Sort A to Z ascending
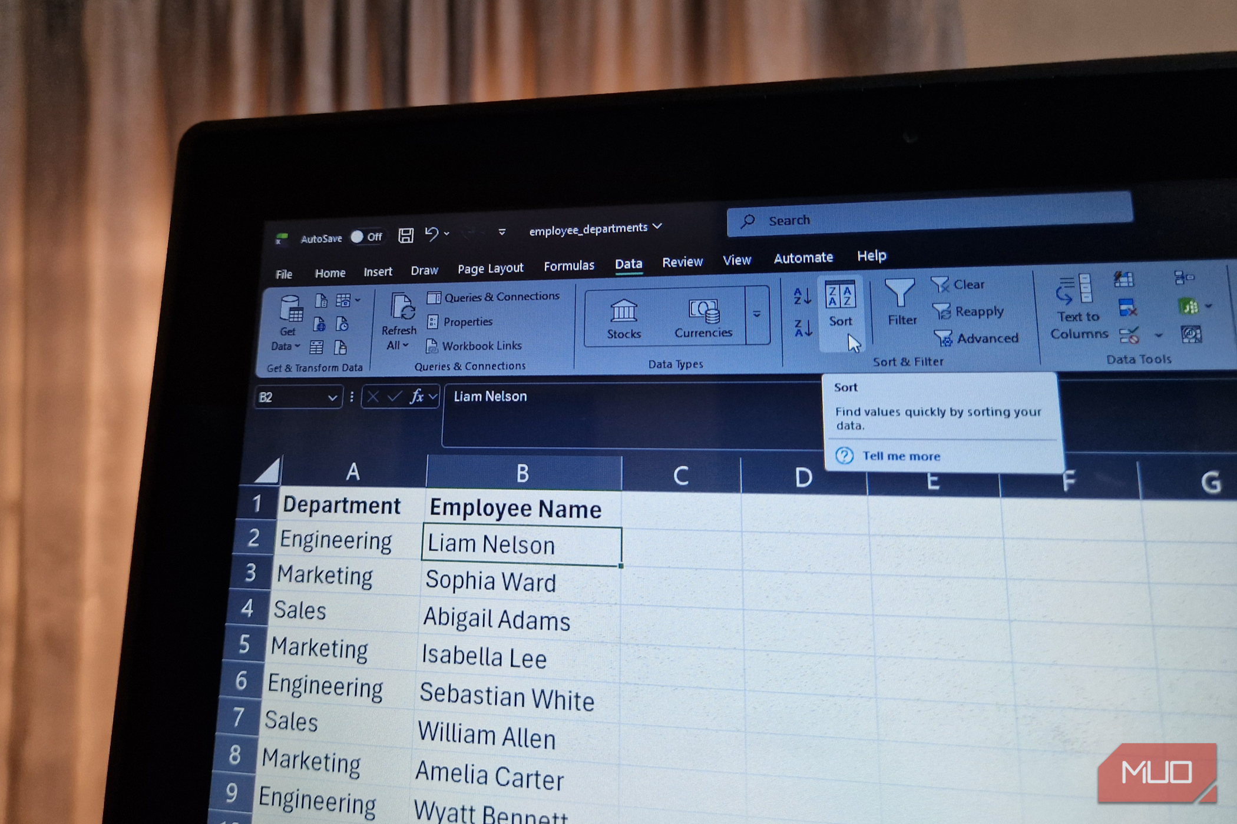The image size is (1237, 824). (802, 296)
